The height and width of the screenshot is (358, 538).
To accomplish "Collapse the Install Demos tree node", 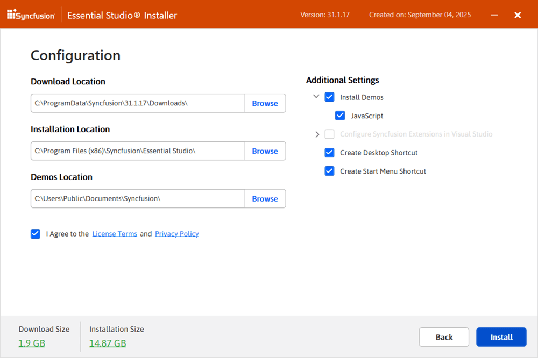I will (x=316, y=97).
